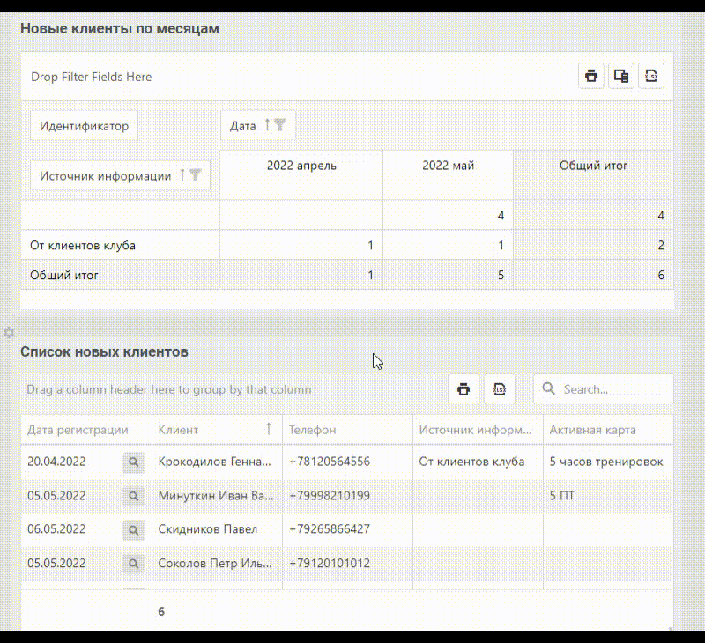Sort by the Телефон column header
The width and height of the screenshot is (705, 643).
[x=347, y=430]
